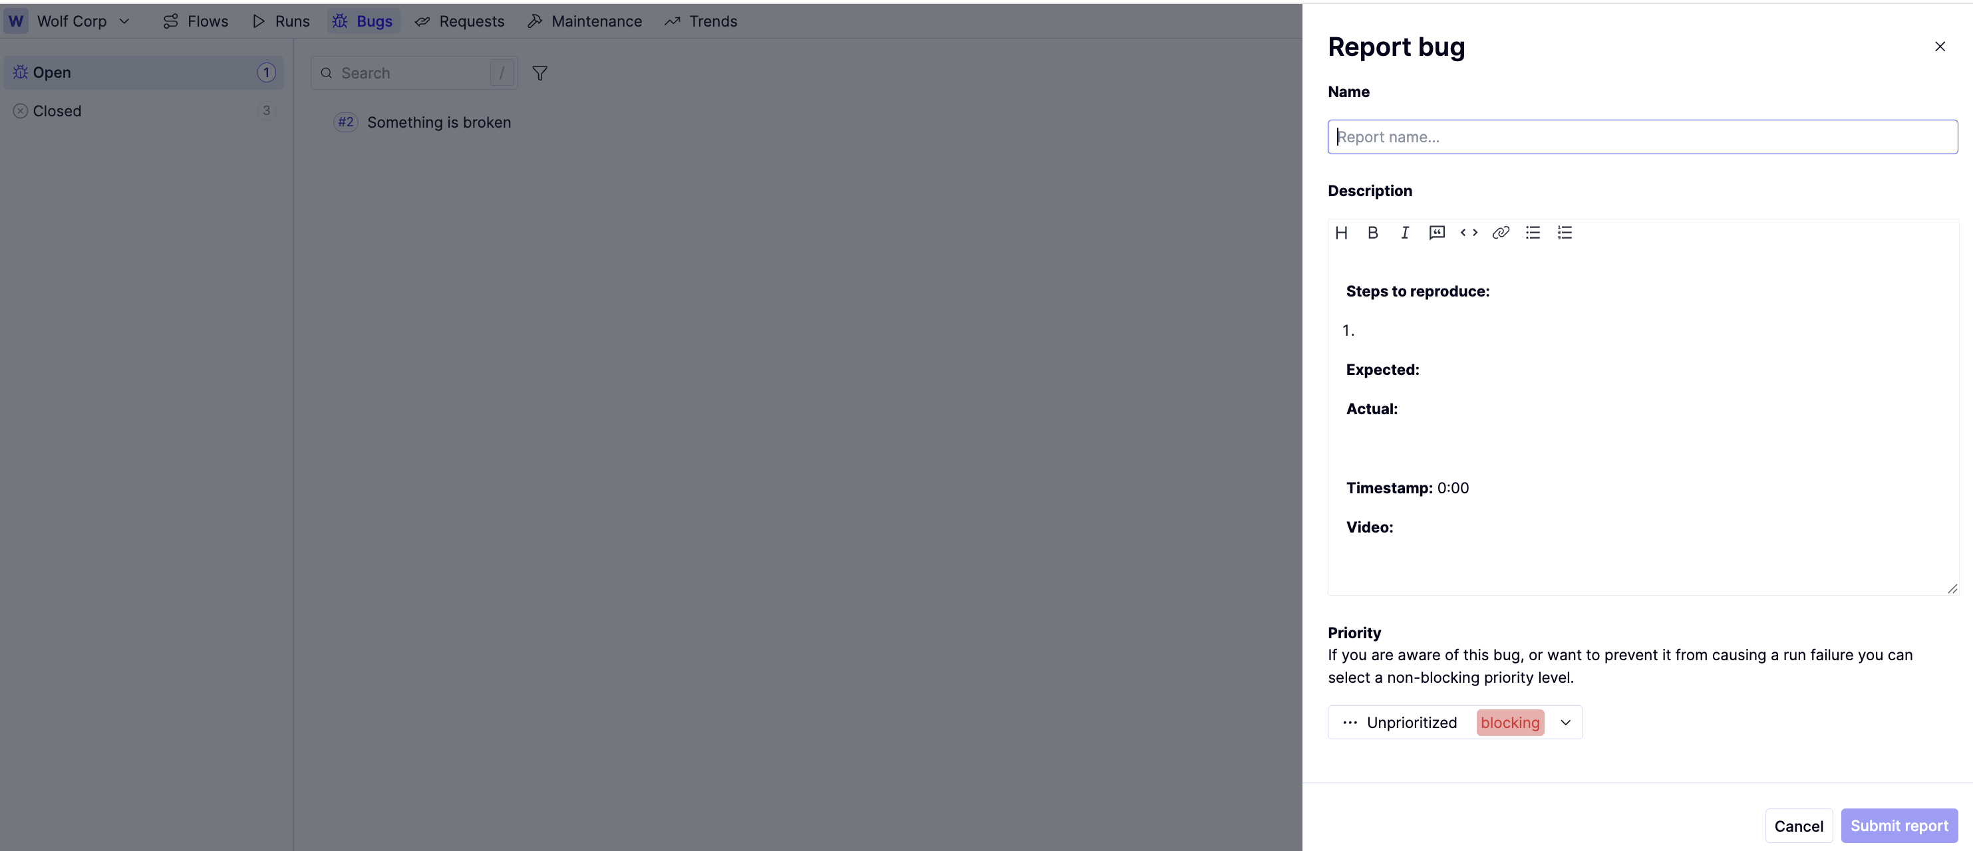Insert numbered list in description
Image resolution: width=1973 pixels, height=851 pixels.
tap(1565, 233)
